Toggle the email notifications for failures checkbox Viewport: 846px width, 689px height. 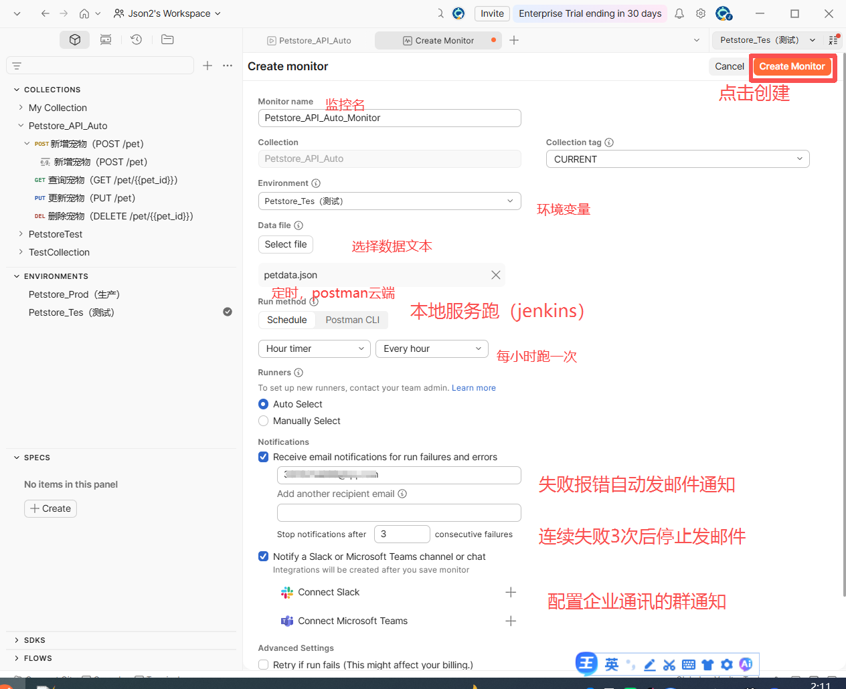point(264,457)
